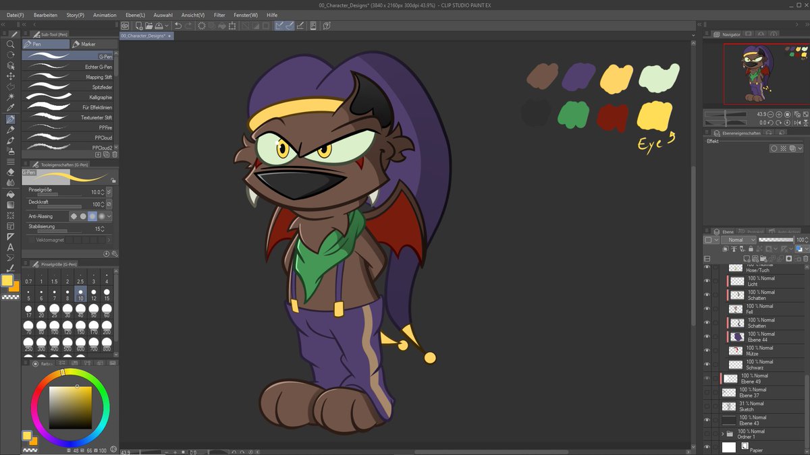Toggle visibility of the Ebene 44 layer
The width and height of the screenshot is (810, 455).
(707, 336)
